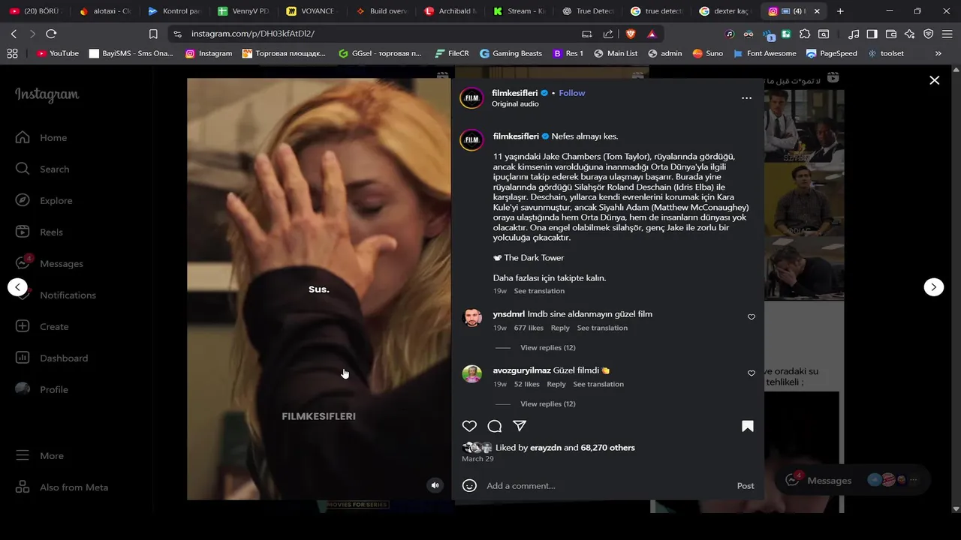Share this page from address bar
Image resolution: width=961 pixels, height=540 pixels.
608,34
